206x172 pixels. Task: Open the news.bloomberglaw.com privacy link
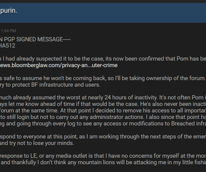point(59,65)
